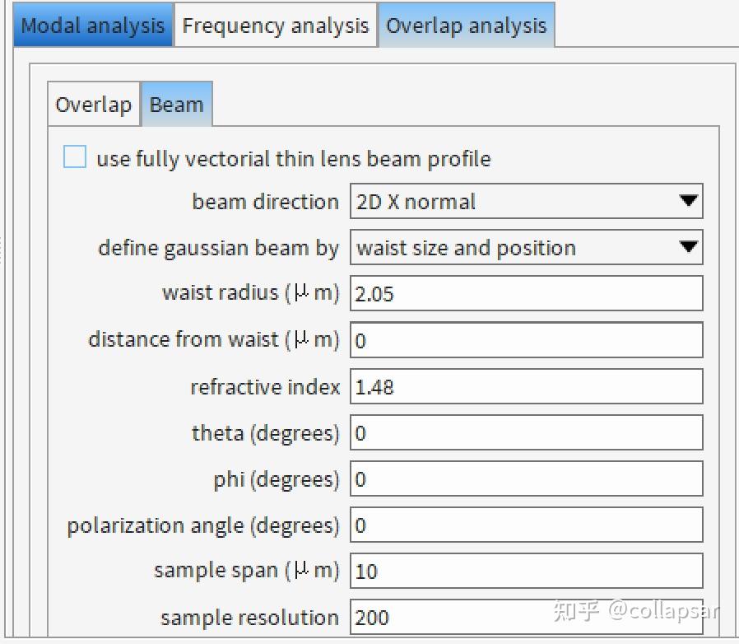This screenshot has width=739, height=644.
Task: Open the Overlap sub-tab
Action: tap(93, 104)
